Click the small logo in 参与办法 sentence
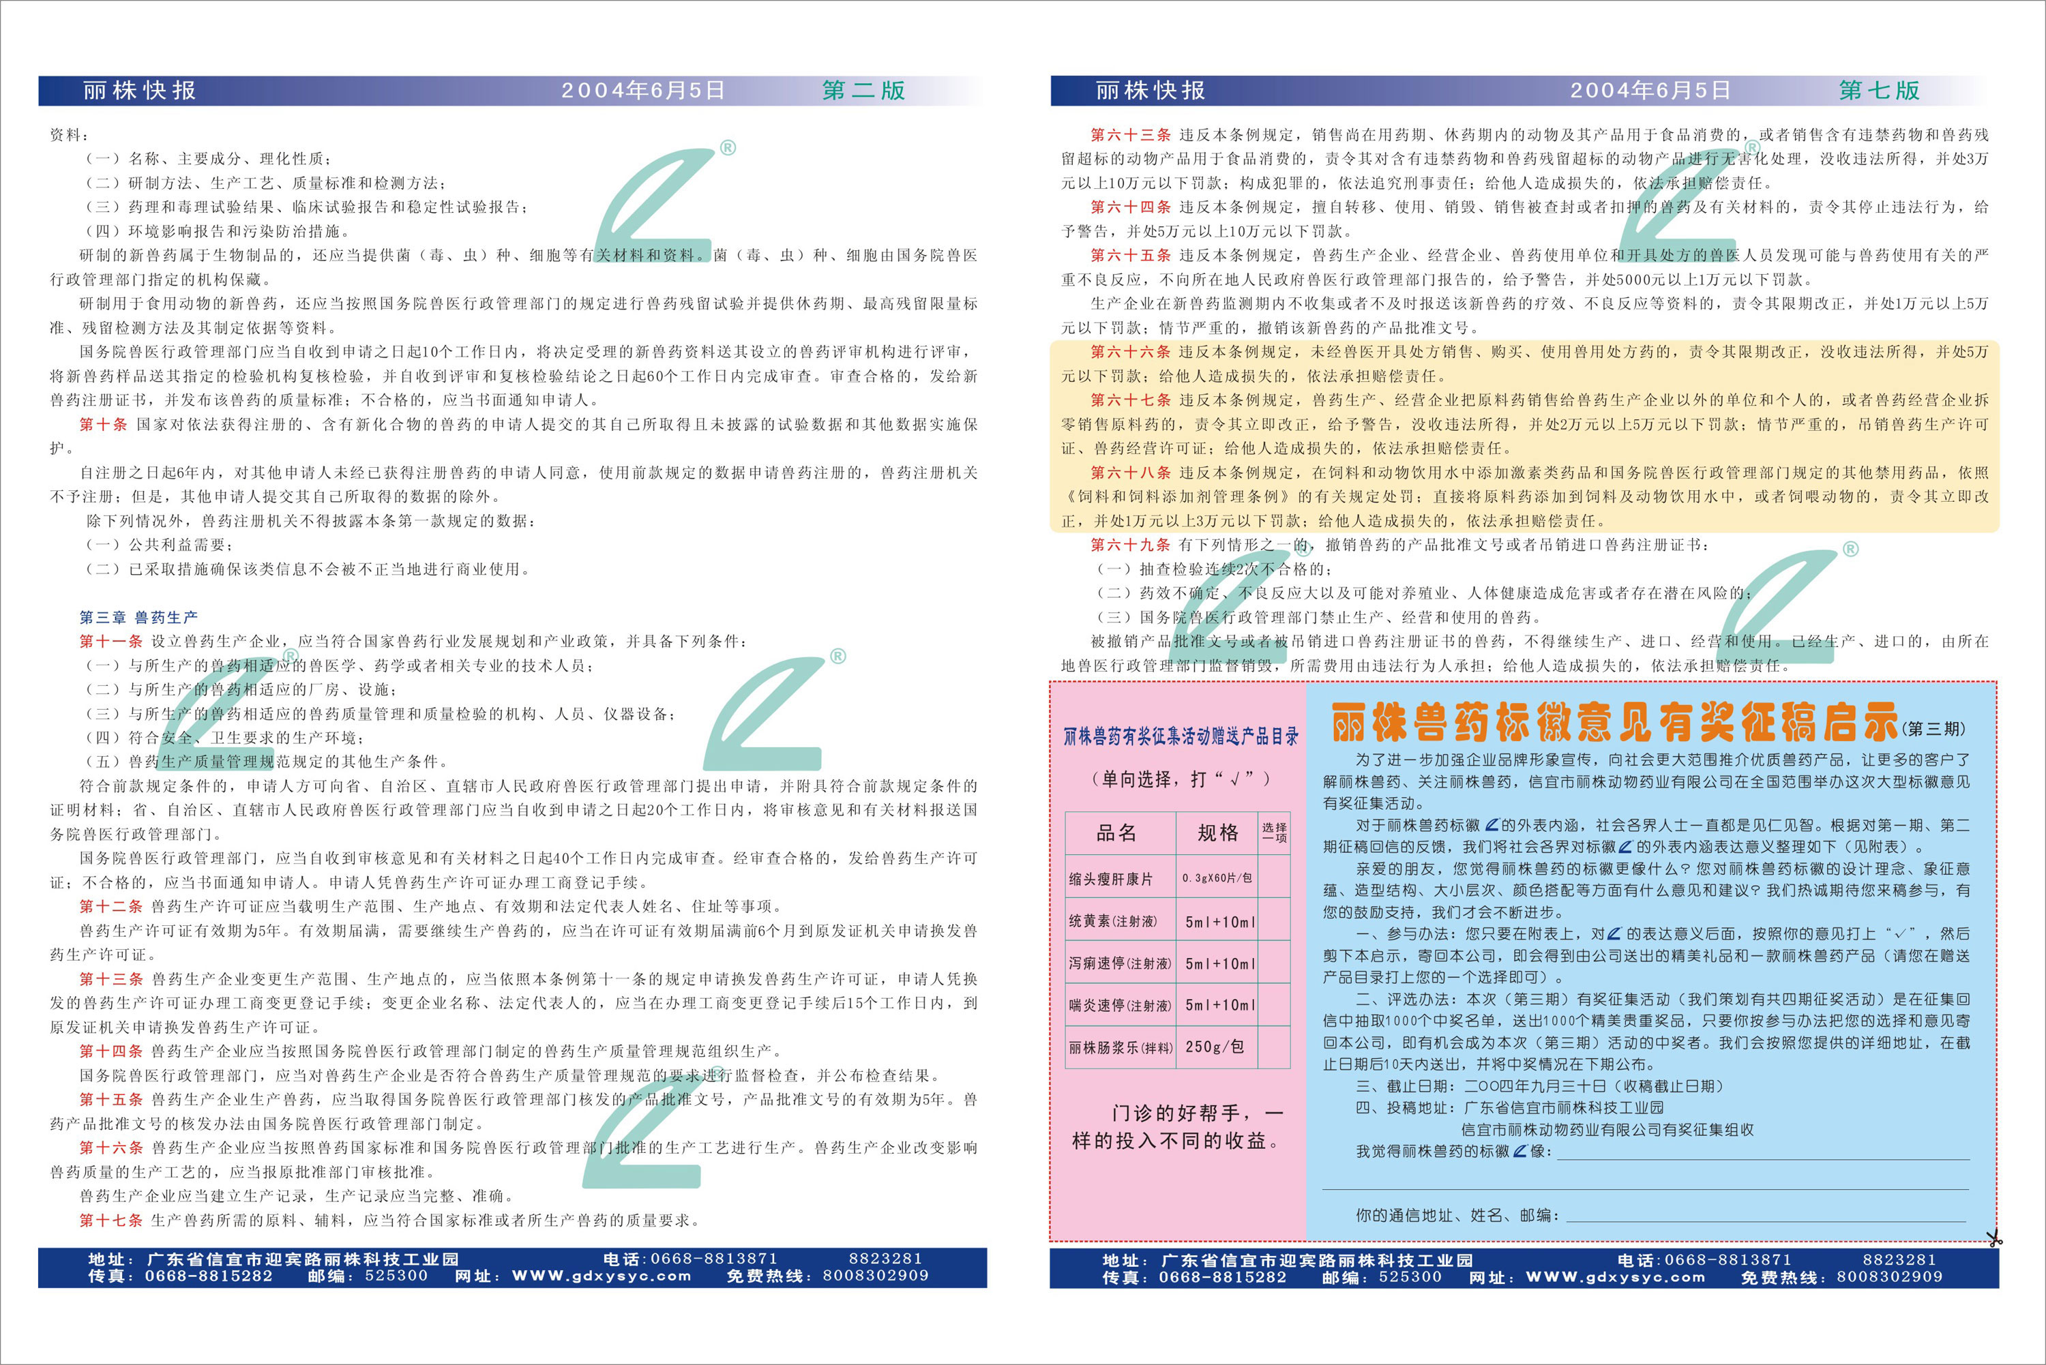2046x1365 pixels. click(x=1614, y=934)
